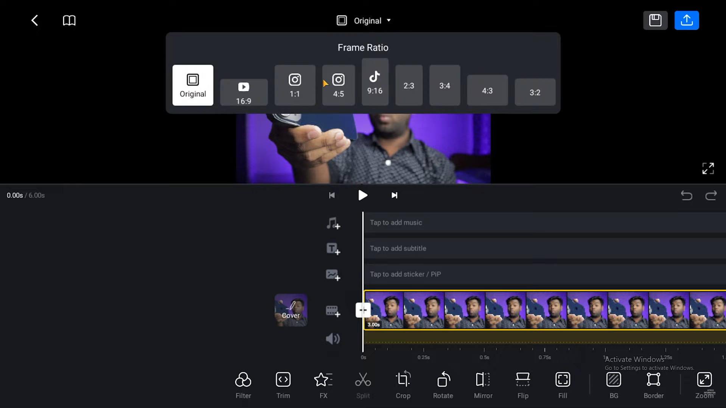Select the 16:9 YouTube frame ratio

click(244, 92)
